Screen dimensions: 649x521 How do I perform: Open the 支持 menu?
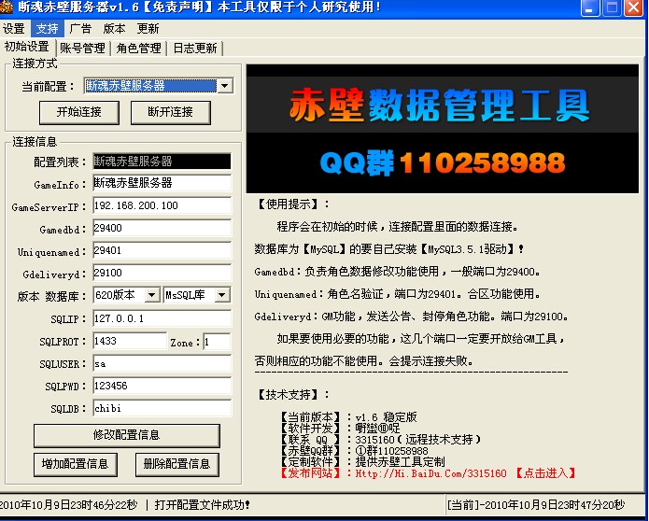[48, 29]
